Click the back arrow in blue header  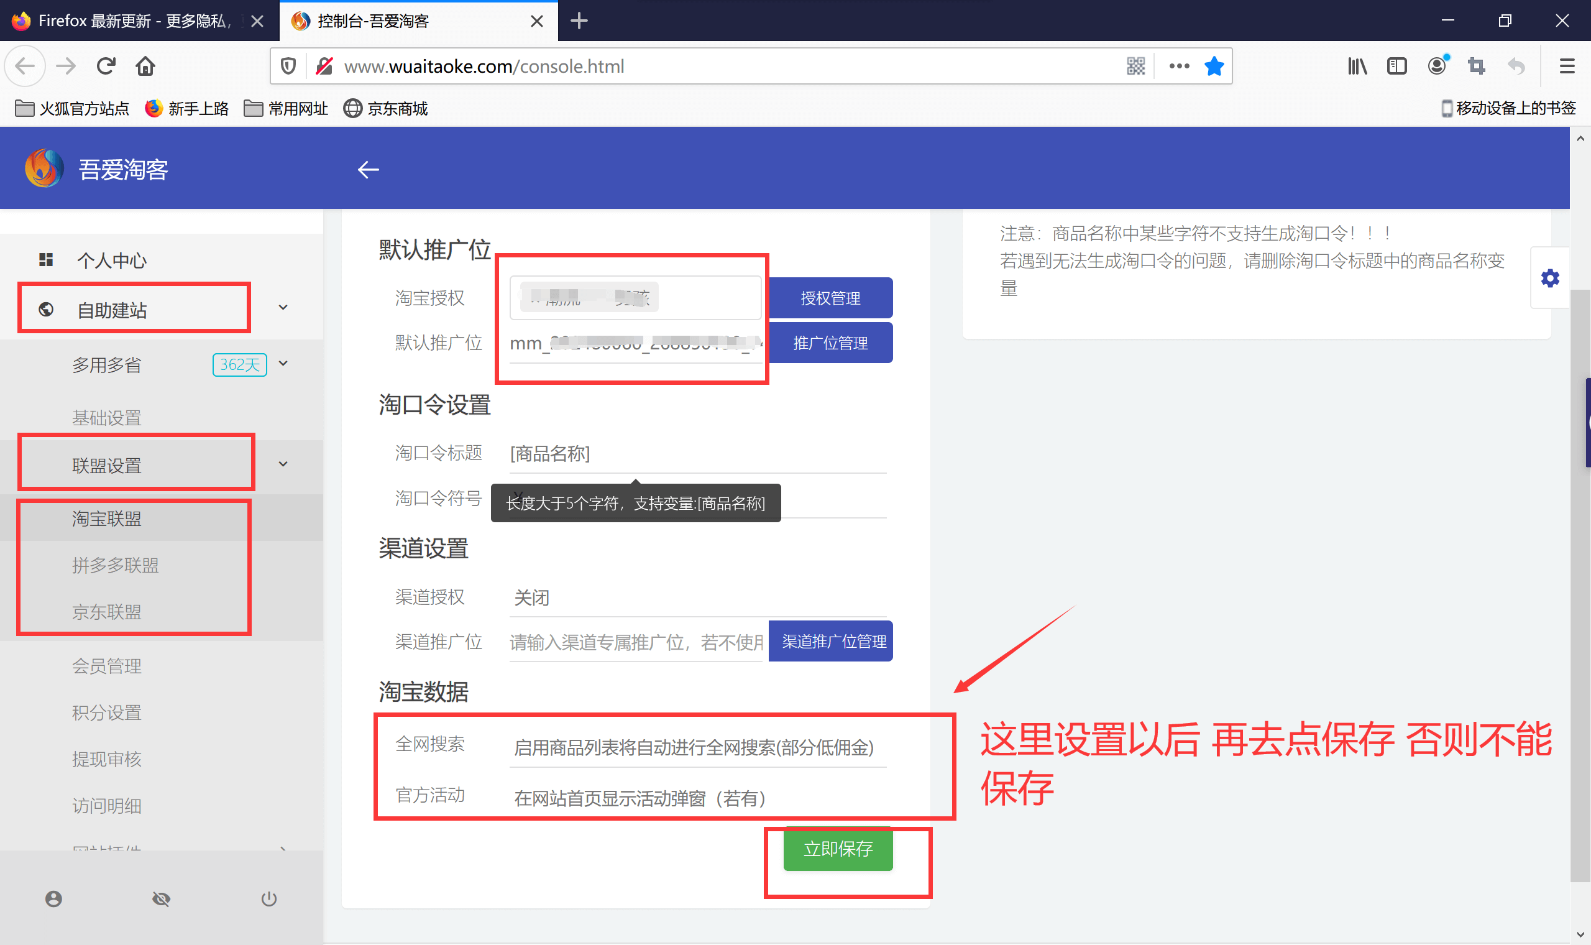pos(368,169)
